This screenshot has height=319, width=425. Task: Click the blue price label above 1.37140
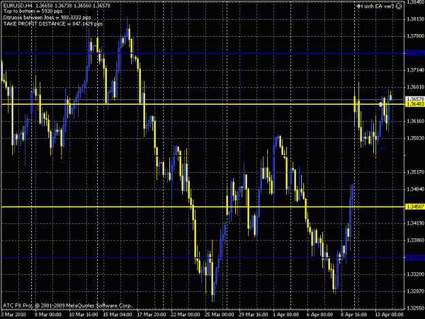pyautogui.click(x=415, y=53)
